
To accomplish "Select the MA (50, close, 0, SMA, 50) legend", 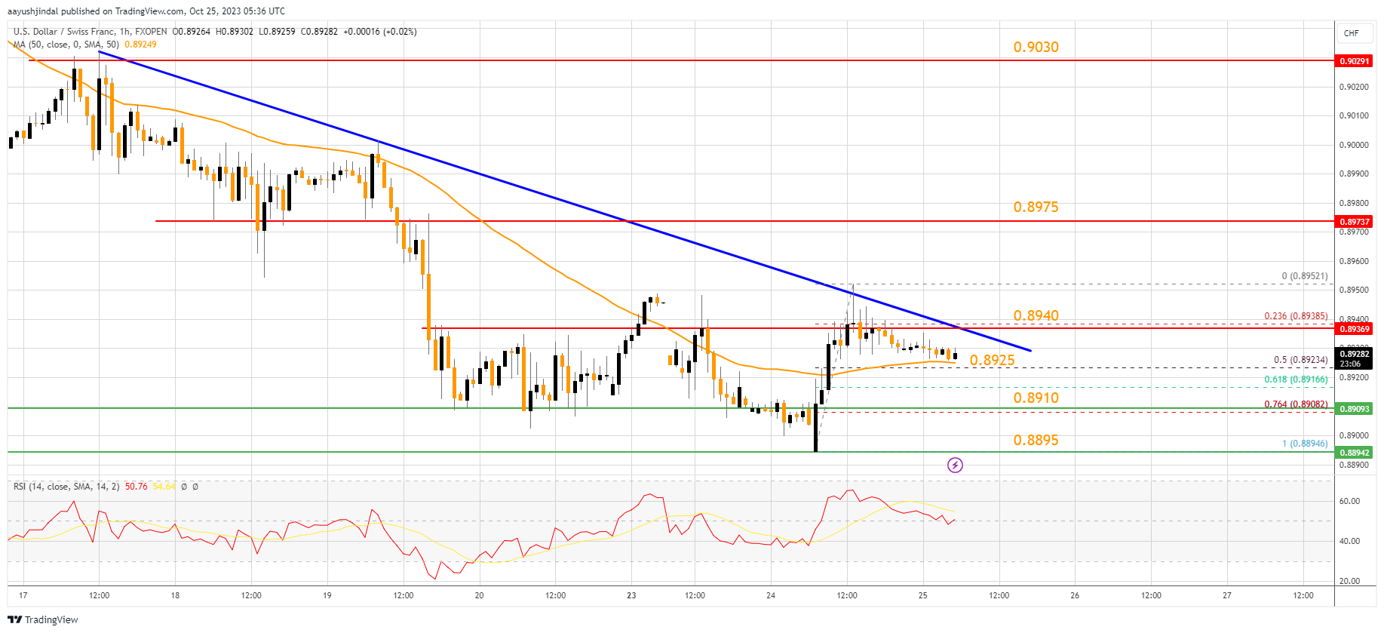I will (x=66, y=45).
